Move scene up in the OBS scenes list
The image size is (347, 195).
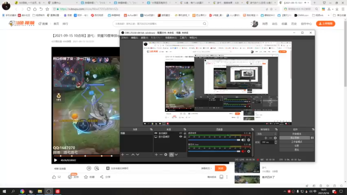[x=133, y=155]
